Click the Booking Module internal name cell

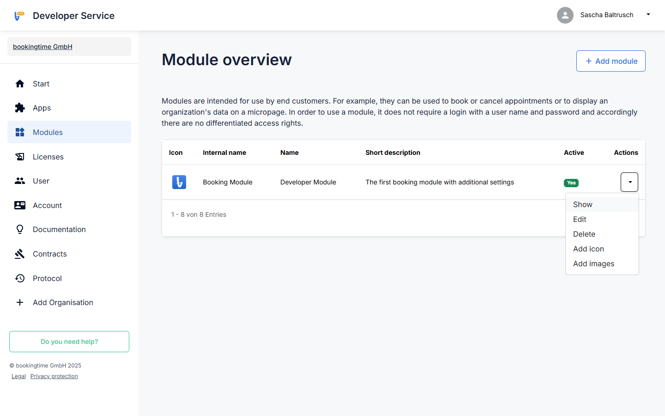[x=228, y=182]
